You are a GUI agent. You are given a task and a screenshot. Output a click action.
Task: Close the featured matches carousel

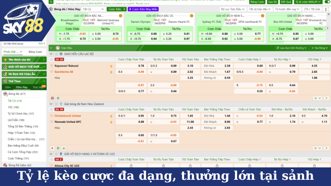tap(329, 14)
